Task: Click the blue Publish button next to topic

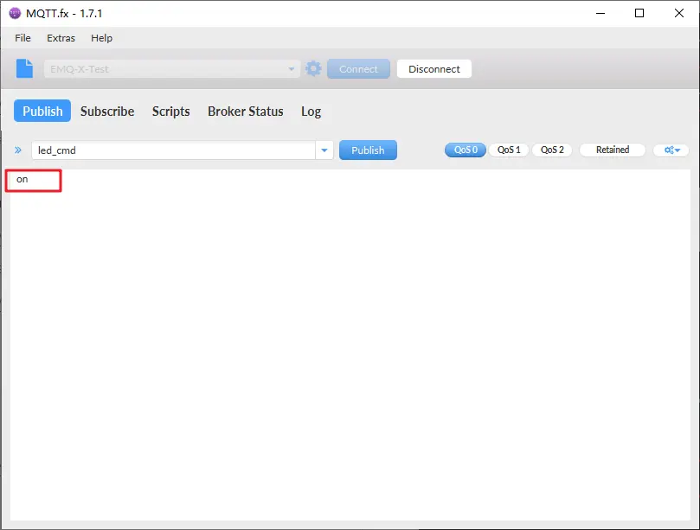Action: click(368, 150)
